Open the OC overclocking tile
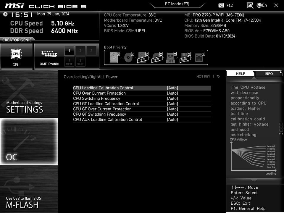The height and width of the screenshot is (213, 284). tap(29, 141)
